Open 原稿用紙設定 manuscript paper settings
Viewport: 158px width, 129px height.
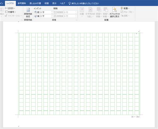[28, 12]
